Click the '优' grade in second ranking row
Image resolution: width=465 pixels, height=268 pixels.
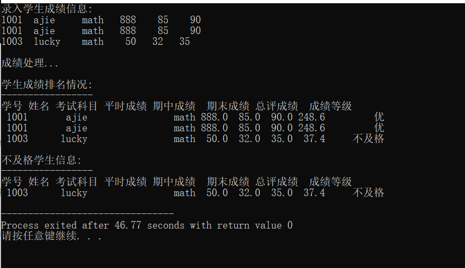379,128
